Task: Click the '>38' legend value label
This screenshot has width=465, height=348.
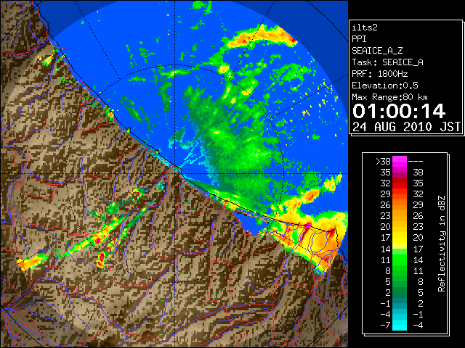Action: point(383,162)
